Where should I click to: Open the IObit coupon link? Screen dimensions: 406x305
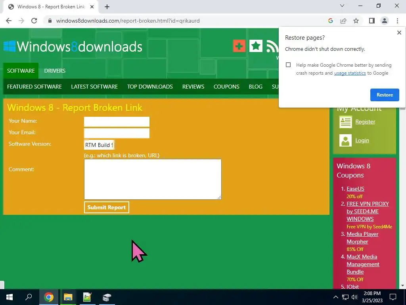click(x=352, y=287)
